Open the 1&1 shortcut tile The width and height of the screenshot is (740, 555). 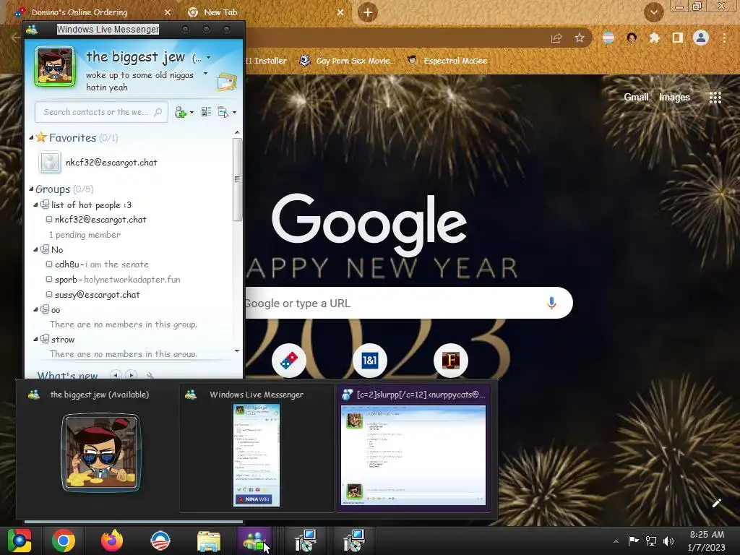[x=370, y=361]
